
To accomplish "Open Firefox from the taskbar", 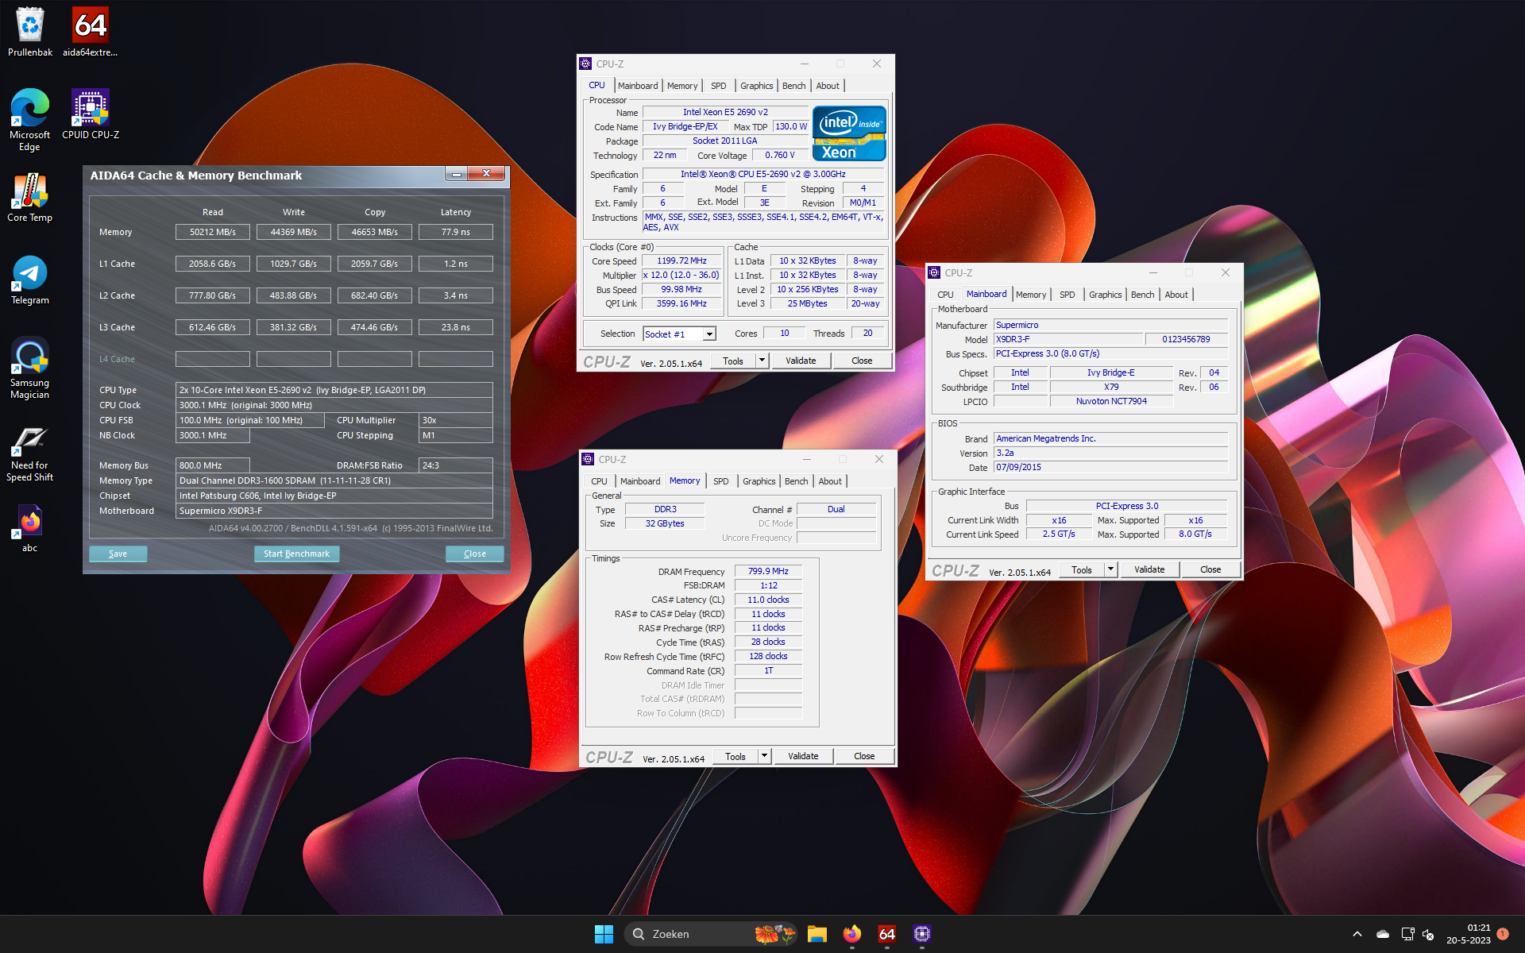I will pyautogui.click(x=852, y=934).
